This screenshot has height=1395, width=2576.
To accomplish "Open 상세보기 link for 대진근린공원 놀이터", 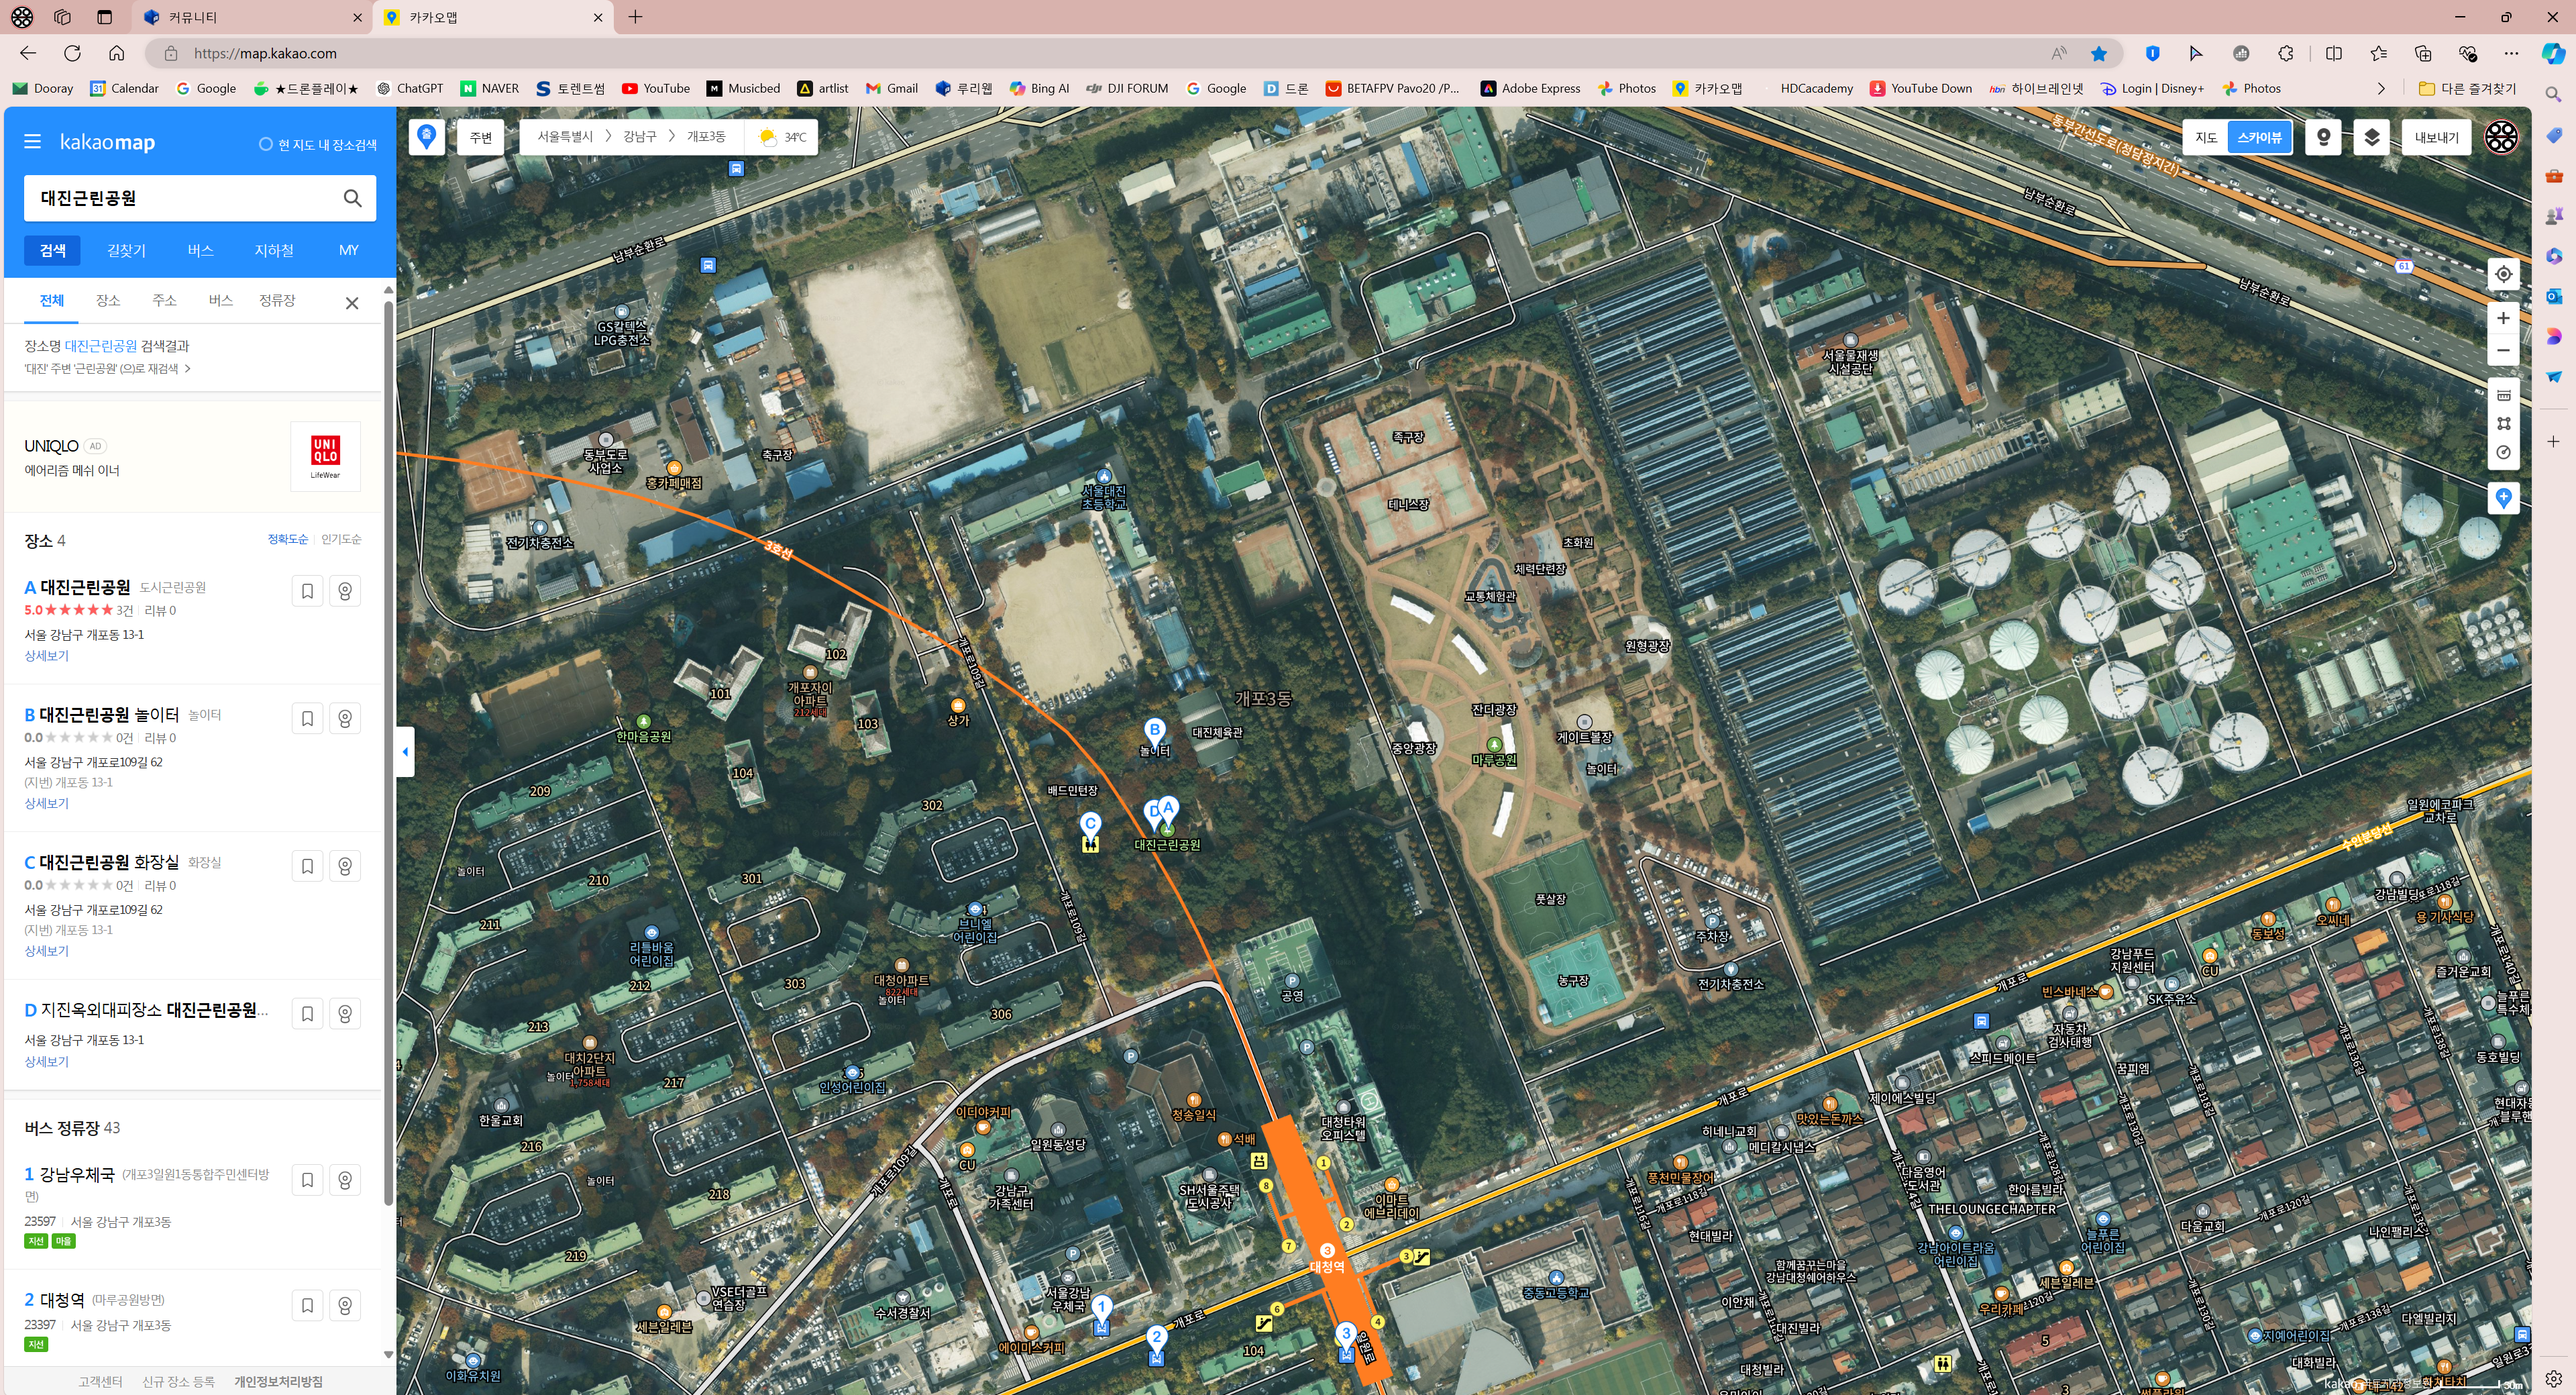I will pyautogui.click(x=46, y=803).
